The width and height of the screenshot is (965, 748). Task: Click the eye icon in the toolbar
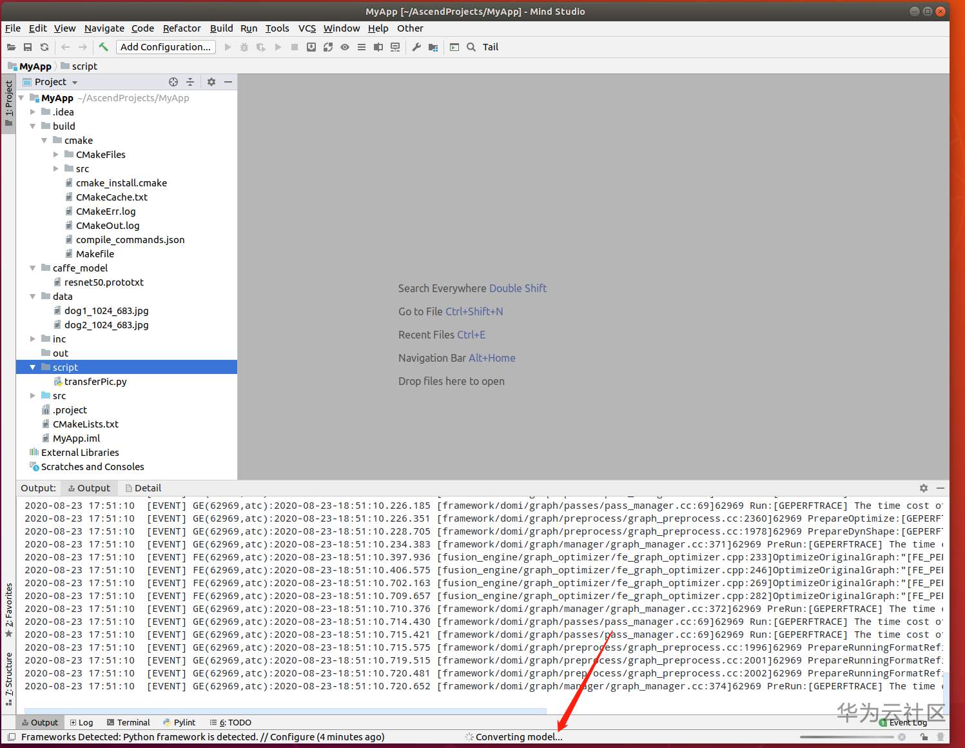click(x=345, y=47)
